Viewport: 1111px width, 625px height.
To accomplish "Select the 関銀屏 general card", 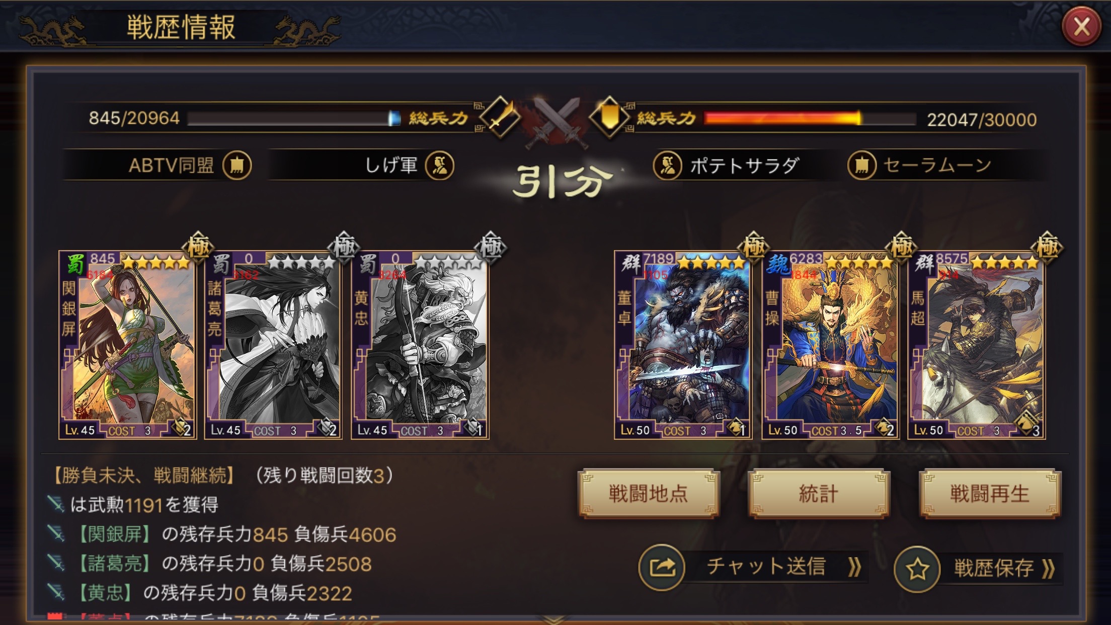I will (x=127, y=345).
